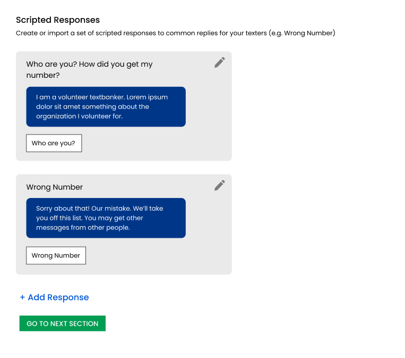Edit the "Who are you?" scripted response
Viewport: 405px width, 358px height.
pyautogui.click(x=219, y=62)
